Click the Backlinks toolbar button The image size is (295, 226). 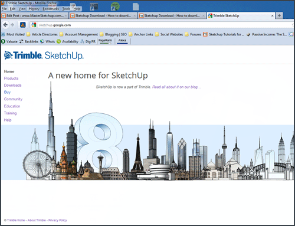29,41
